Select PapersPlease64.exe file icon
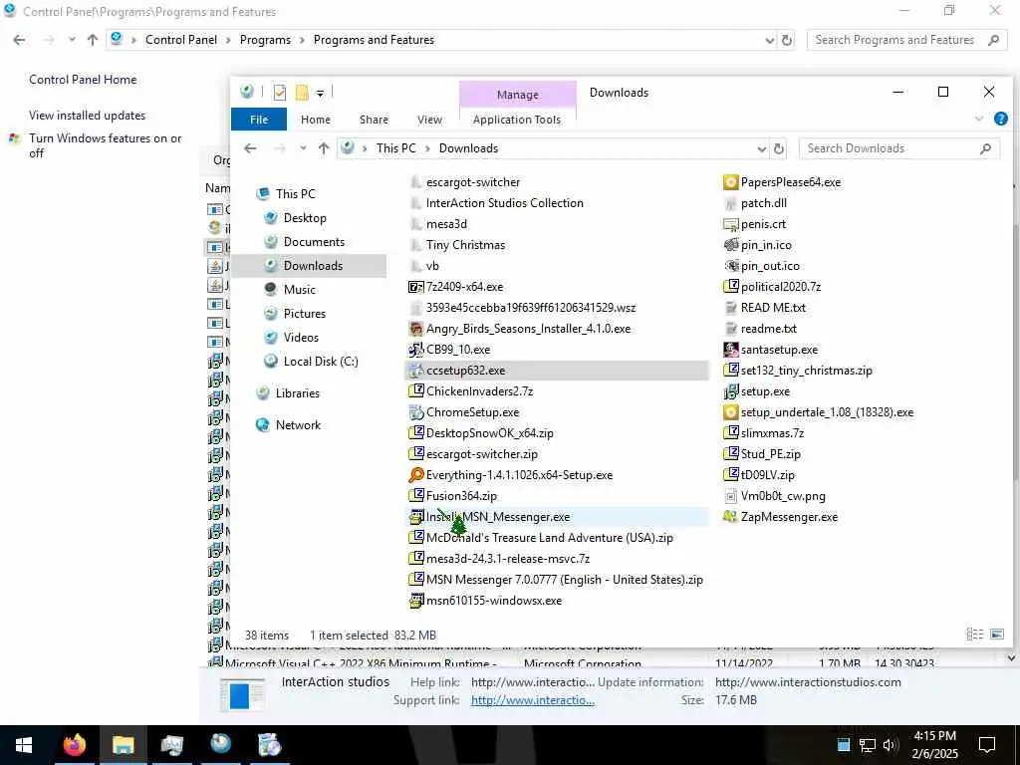 [x=730, y=182]
